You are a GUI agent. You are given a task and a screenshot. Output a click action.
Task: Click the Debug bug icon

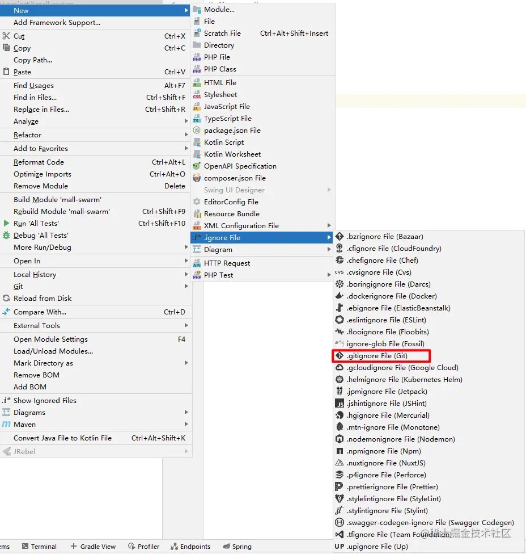point(6,236)
